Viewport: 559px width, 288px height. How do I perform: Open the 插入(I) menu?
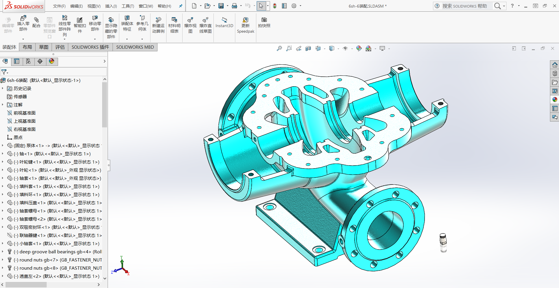[x=111, y=6]
